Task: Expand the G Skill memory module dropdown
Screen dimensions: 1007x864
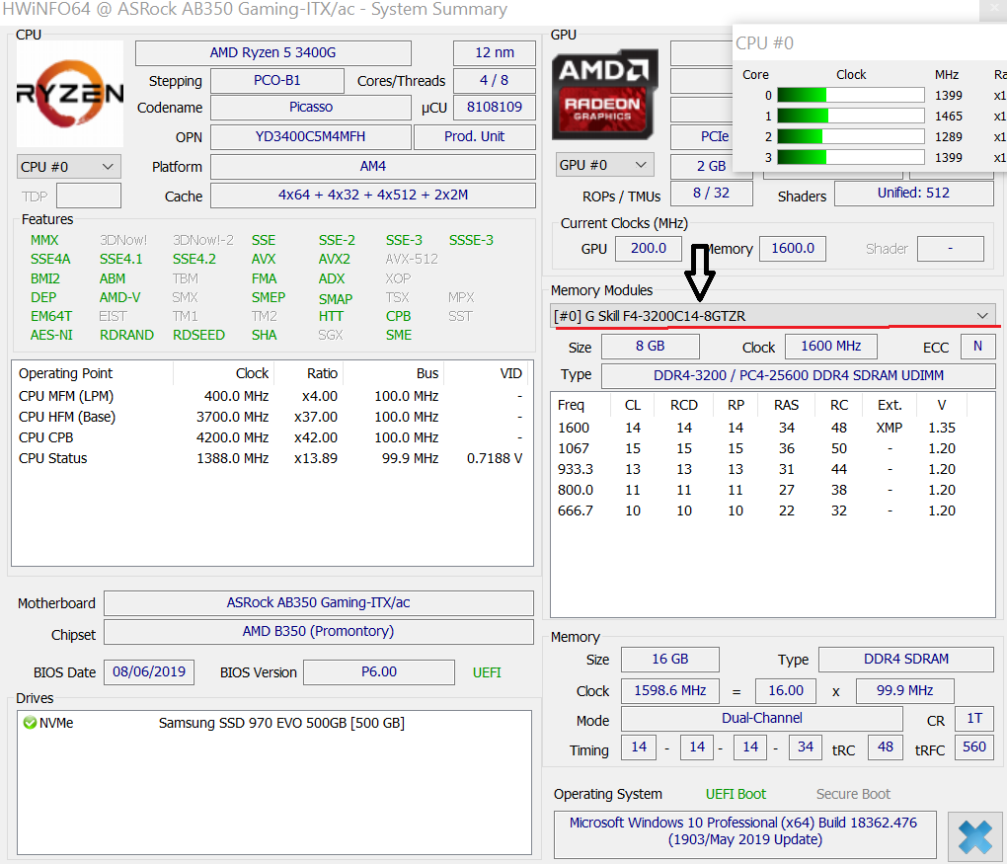Action: coord(773,315)
